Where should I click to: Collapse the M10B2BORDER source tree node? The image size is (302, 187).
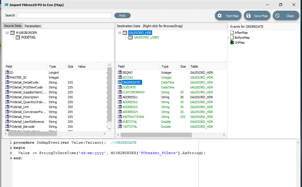[7, 33]
